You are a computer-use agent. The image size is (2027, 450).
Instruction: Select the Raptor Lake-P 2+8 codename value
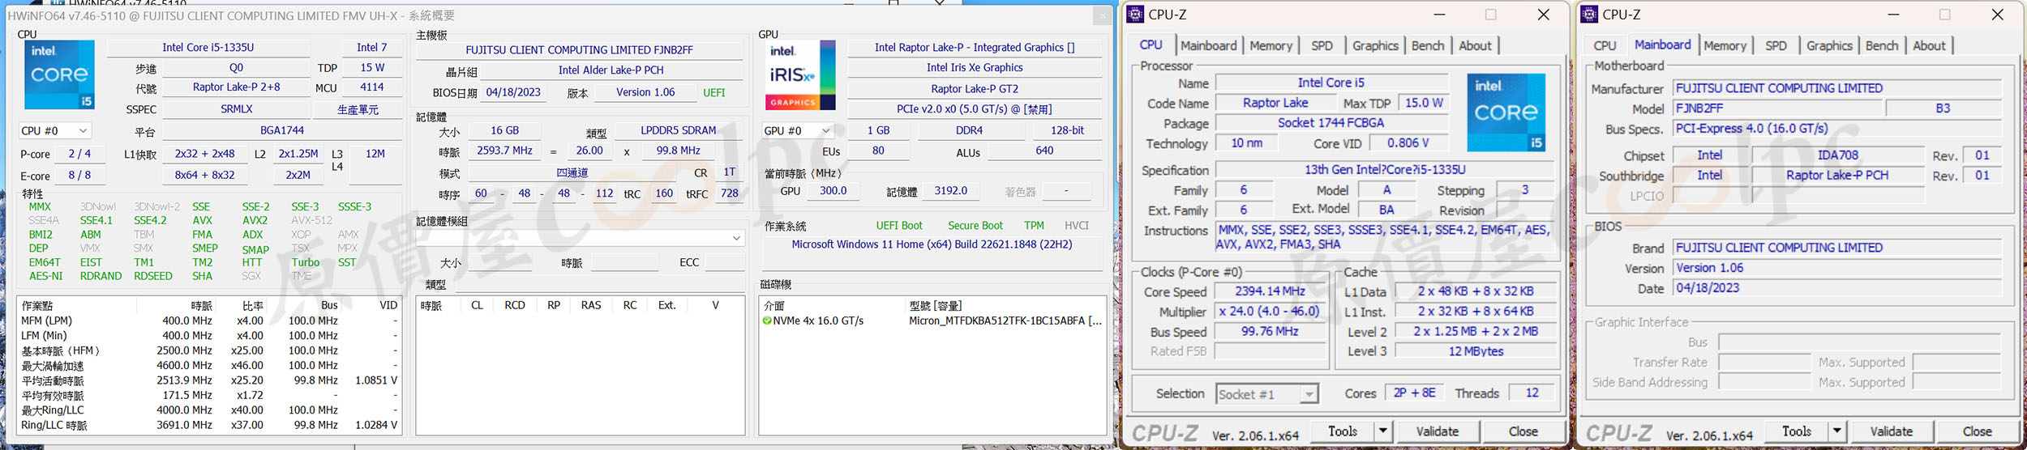(236, 87)
